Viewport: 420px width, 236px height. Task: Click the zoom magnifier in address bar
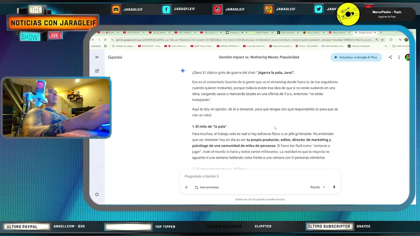click(377, 40)
